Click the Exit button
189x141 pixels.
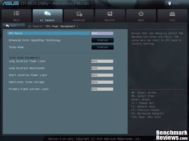176,3
